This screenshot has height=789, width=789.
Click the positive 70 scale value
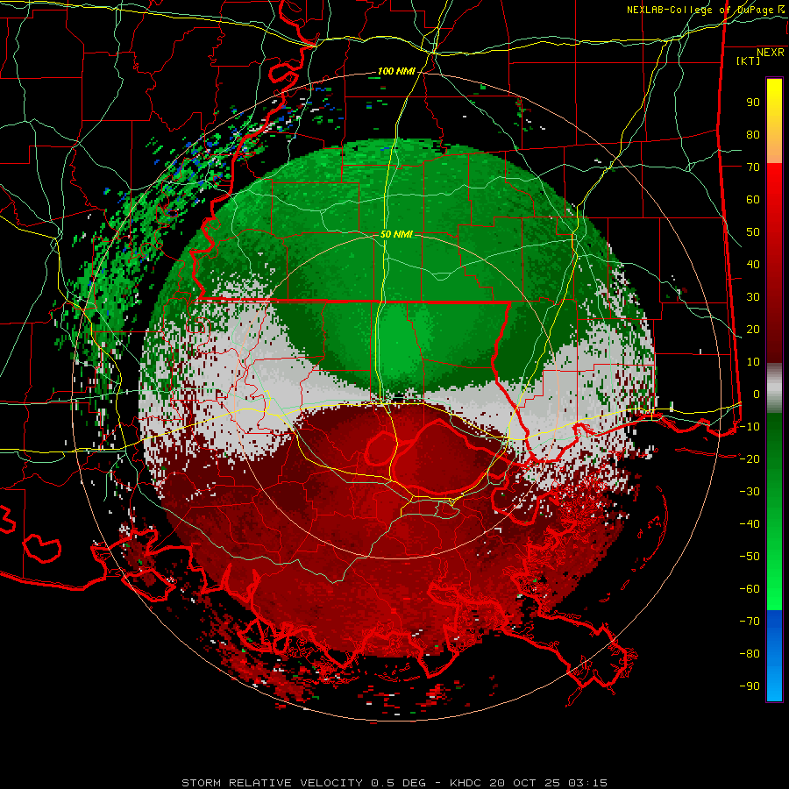point(753,167)
